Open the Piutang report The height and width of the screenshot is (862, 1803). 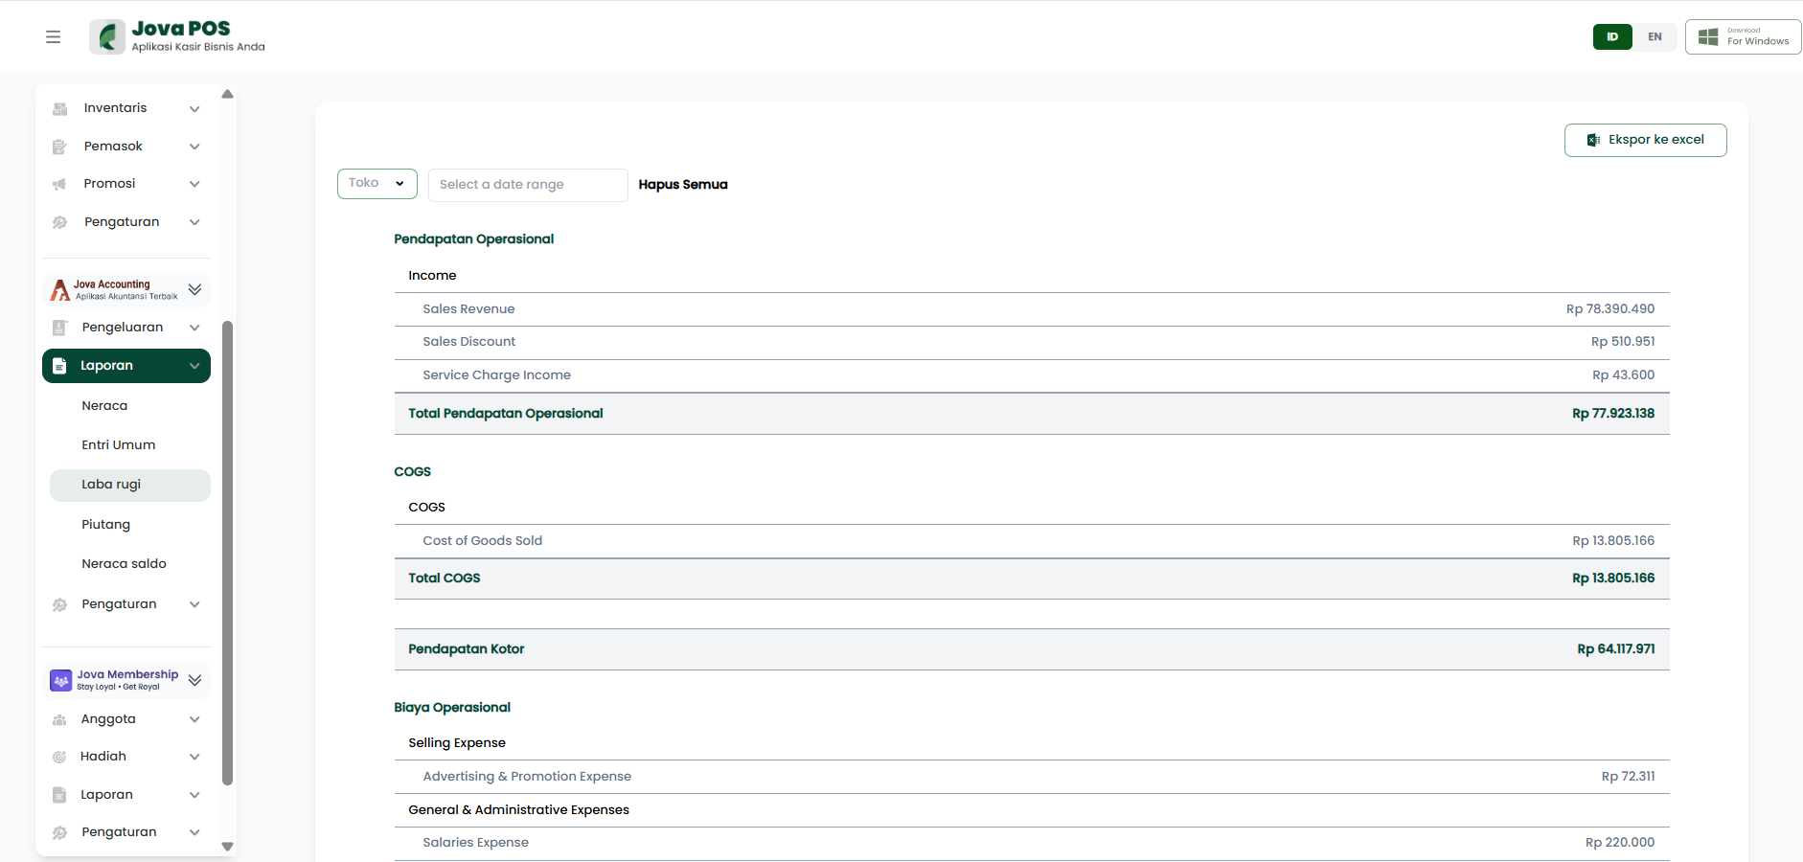(x=105, y=525)
